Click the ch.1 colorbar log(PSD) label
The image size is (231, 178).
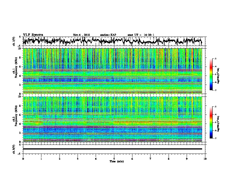tap(218, 76)
